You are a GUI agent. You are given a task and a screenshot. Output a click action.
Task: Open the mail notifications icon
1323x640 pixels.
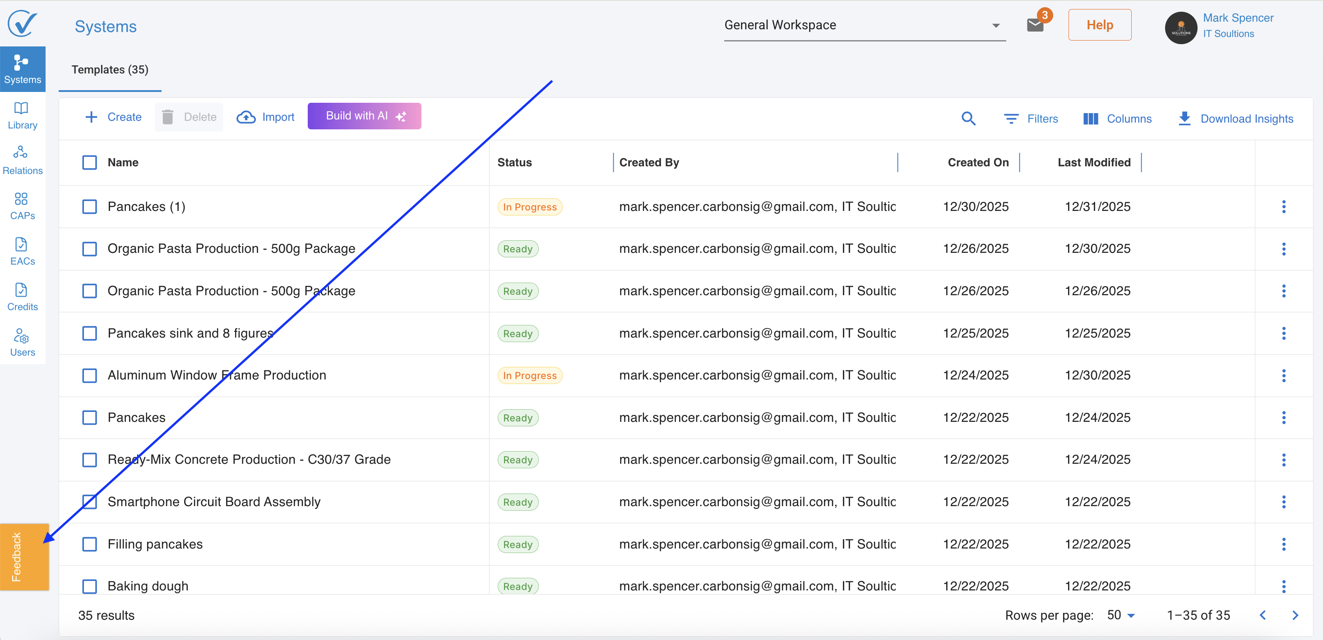(1035, 25)
